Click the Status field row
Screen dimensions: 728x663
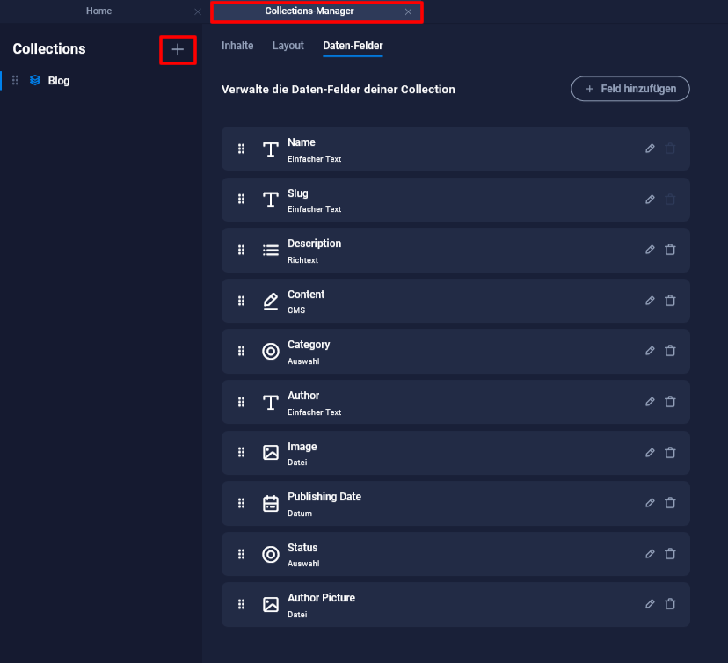click(x=440, y=554)
